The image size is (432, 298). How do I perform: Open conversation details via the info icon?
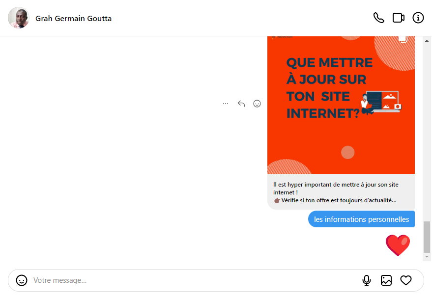pos(418,18)
